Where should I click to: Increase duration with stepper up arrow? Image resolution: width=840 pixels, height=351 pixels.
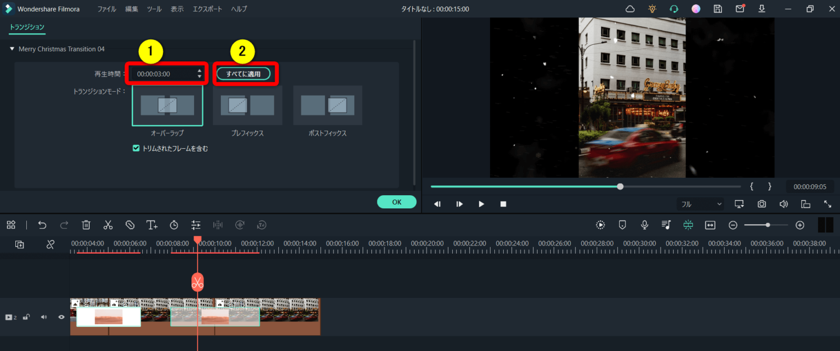pyautogui.click(x=200, y=71)
